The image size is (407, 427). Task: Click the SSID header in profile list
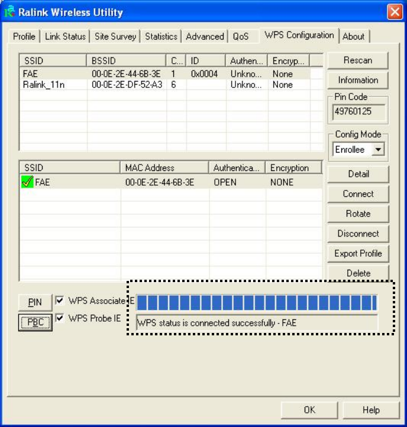70,167
